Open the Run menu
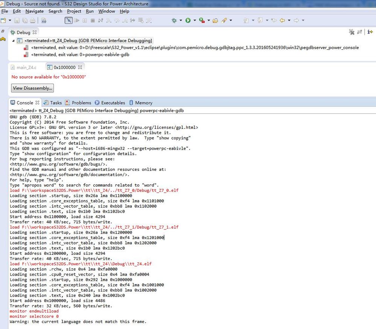The image size is (376, 329). (90, 11)
